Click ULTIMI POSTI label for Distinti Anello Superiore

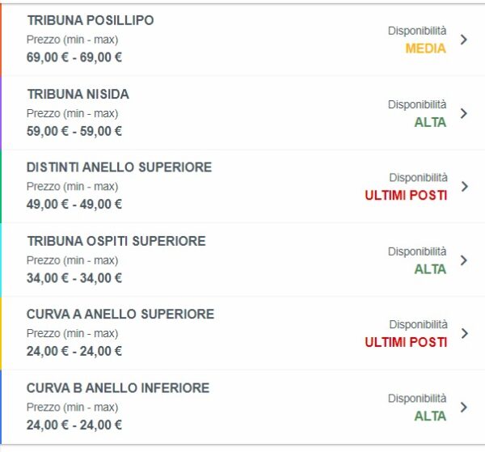(x=406, y=196)
